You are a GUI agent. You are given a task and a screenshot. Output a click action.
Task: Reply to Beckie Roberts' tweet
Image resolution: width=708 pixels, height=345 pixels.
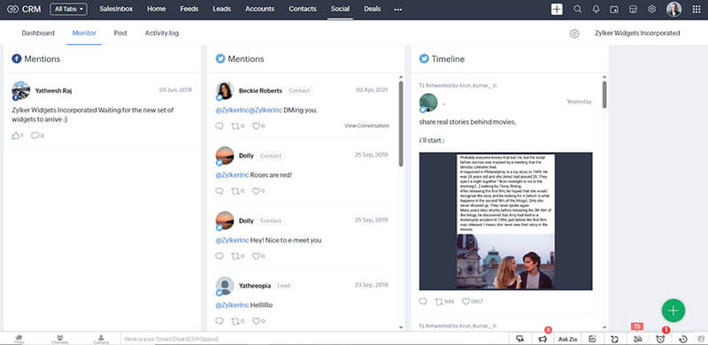(x=219, y=126)
